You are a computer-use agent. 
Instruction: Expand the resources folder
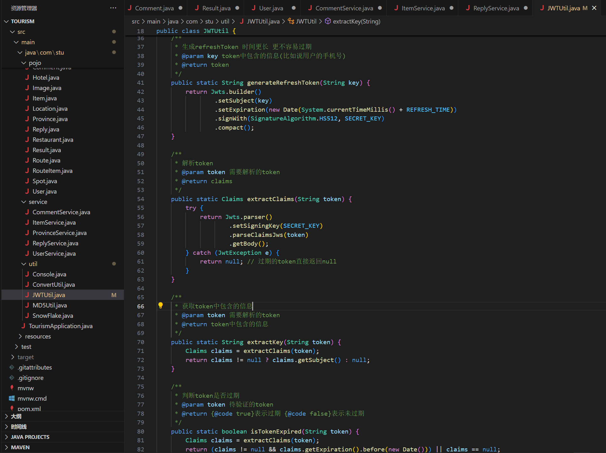coord(20,336)
